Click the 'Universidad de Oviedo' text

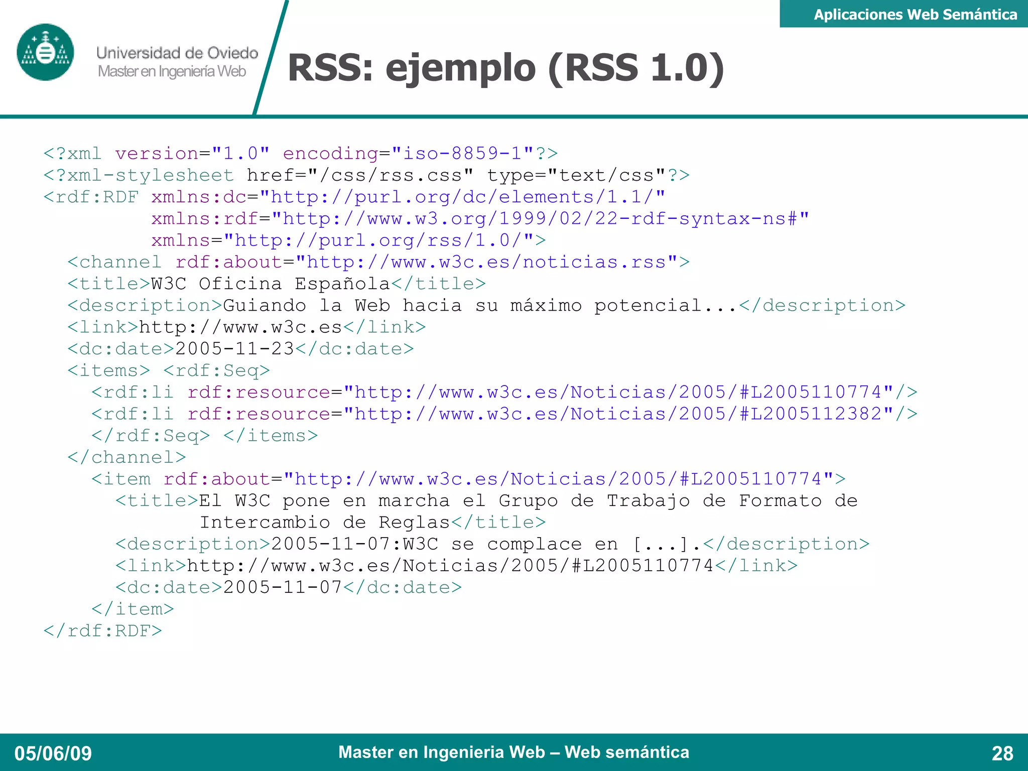(177, 53)
